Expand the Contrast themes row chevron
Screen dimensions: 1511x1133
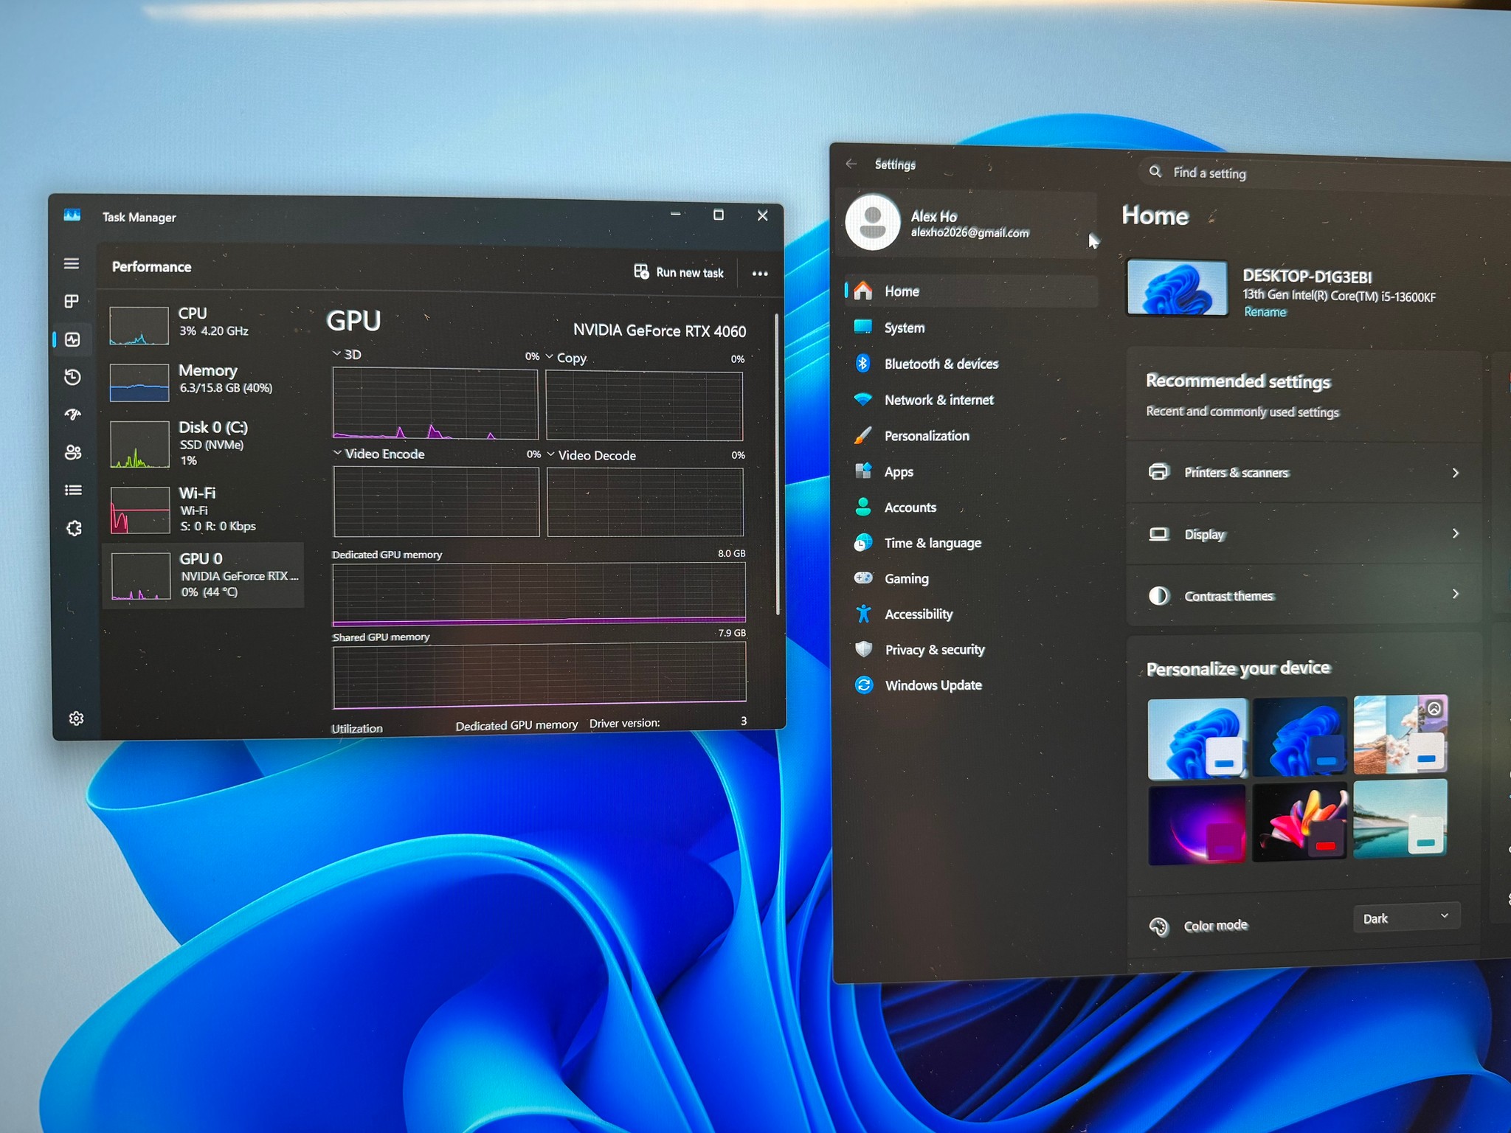[x=1455, y=594]
